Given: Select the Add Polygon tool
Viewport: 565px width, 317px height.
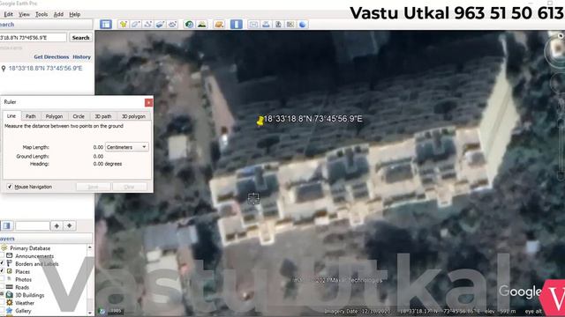Looking at the screenshot, I should (x=135, y=25).
